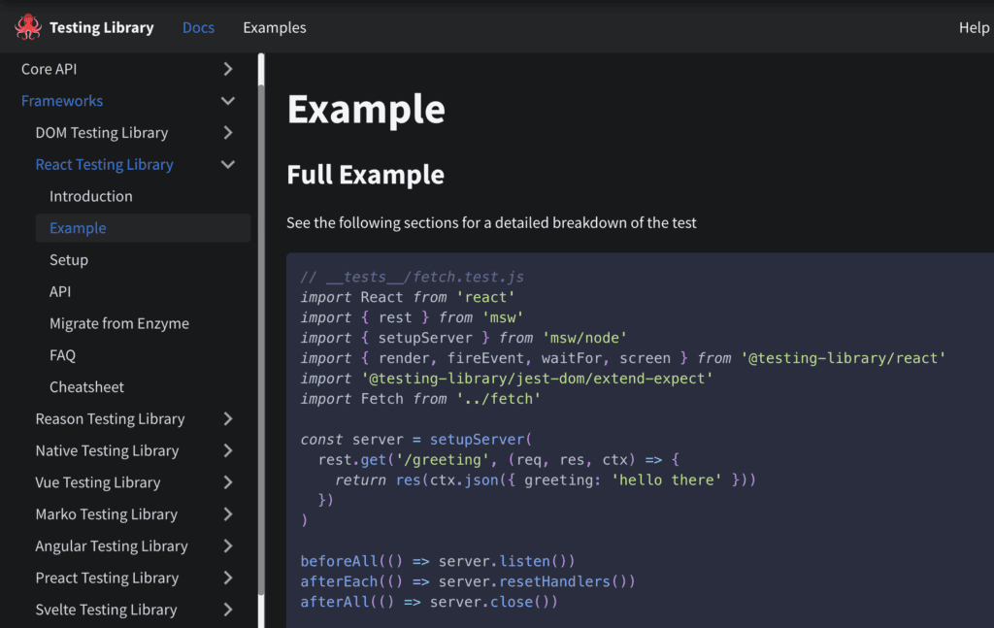Open the FAQ page link
The width and height of the screenshot is (994, 628).
click(62, 355)
